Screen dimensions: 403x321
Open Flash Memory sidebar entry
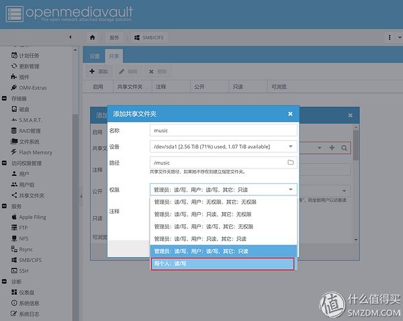click(32, 152)
